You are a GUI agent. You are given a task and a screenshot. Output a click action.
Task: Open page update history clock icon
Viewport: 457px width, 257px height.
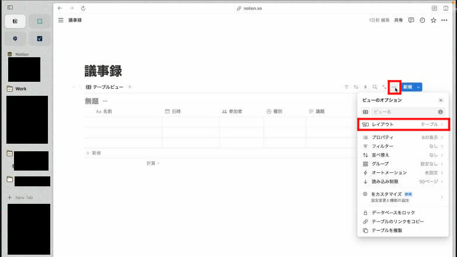click(423, 20)
